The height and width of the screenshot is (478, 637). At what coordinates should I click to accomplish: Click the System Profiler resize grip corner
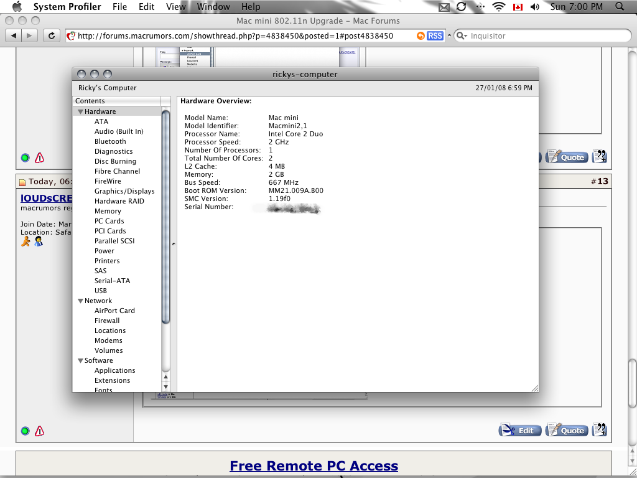click(x=535, y=388)
